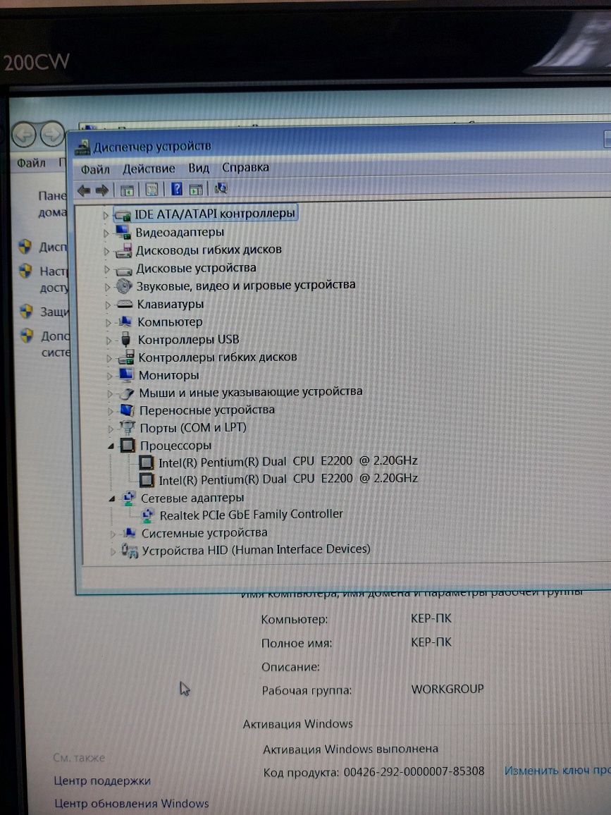Click Контроллеры гибких дисков icon

pyautogui.click(x=126, y=357)
